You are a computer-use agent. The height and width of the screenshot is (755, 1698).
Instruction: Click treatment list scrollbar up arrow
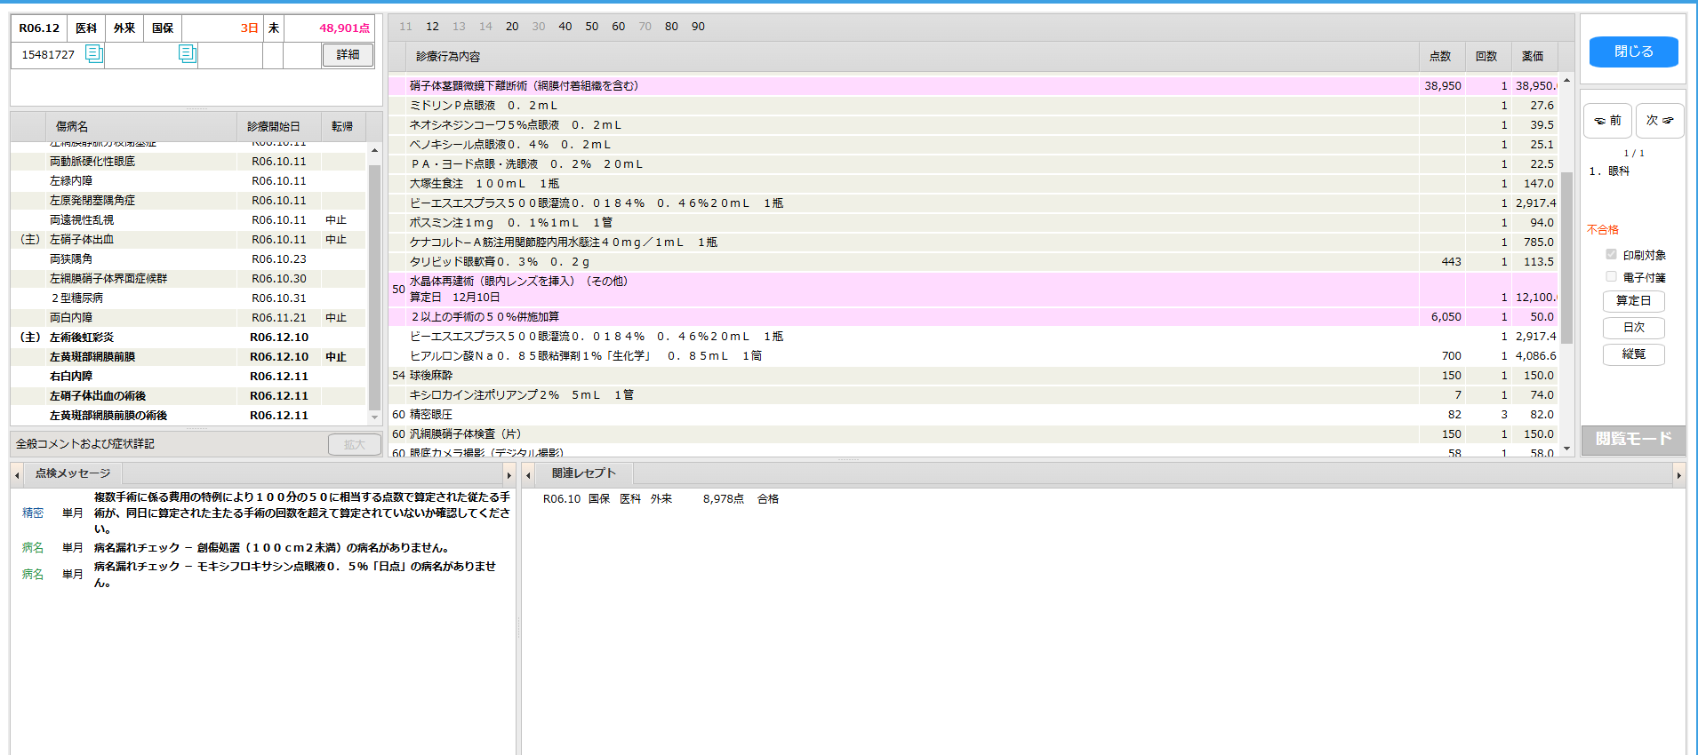[1566, 81]
